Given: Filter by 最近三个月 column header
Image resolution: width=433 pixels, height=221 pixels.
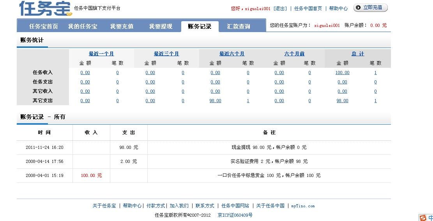Looking at the screenshot, I should [166, 54].
